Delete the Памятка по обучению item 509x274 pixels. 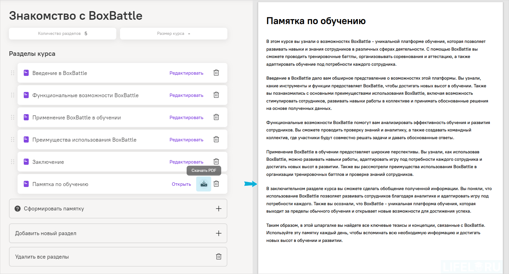point(216,184)
